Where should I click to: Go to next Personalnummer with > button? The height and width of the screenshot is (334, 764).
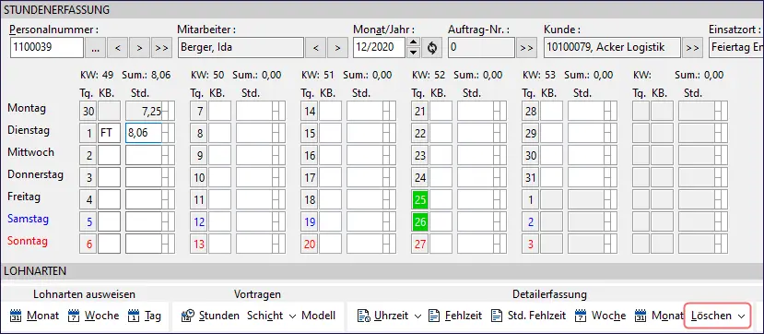tap(139, 48)
